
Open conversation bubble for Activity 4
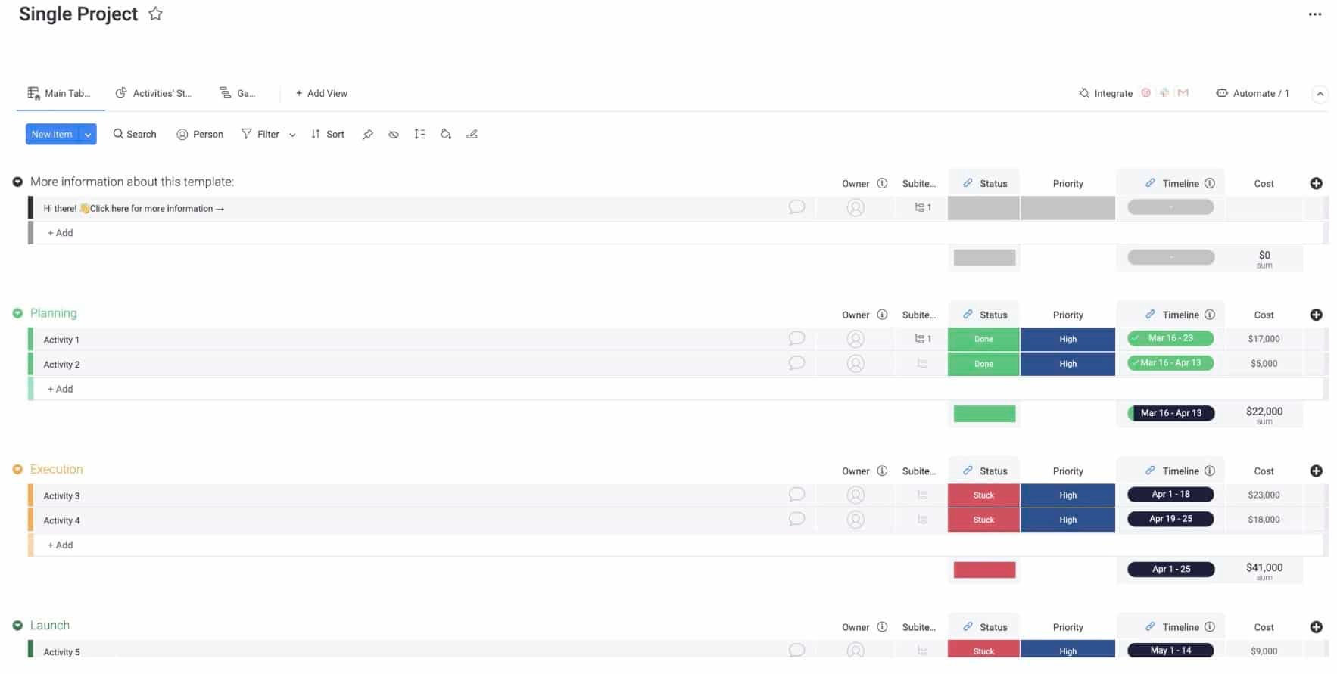point(796,519)
